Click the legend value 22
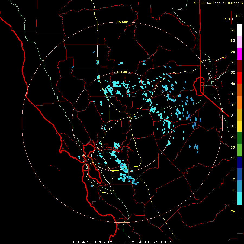The width and height of the screenshot is (244, 244). pyautogui.click(x=233, y=147)
